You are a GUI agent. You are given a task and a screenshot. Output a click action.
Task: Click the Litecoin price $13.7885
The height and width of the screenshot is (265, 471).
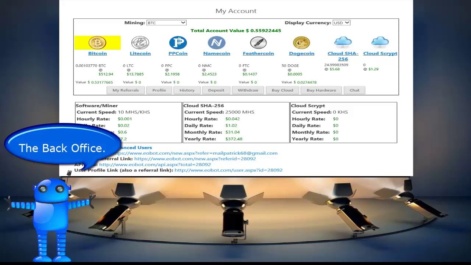pos(135,74)
